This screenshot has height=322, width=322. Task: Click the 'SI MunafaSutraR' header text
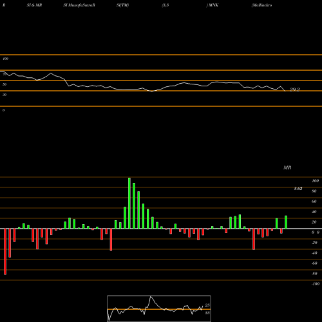click(x=79, y=5)
